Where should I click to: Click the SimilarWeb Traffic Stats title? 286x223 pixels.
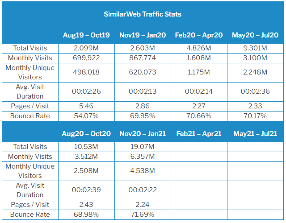143,14
